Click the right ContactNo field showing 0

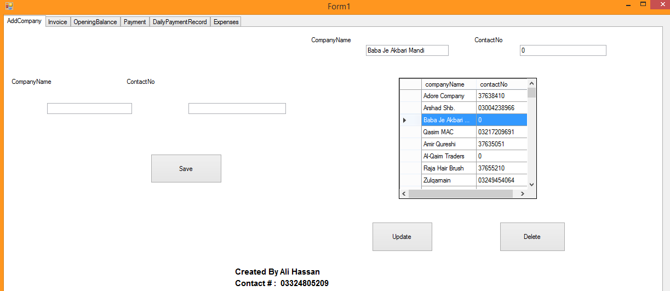[x=563, y=50]
